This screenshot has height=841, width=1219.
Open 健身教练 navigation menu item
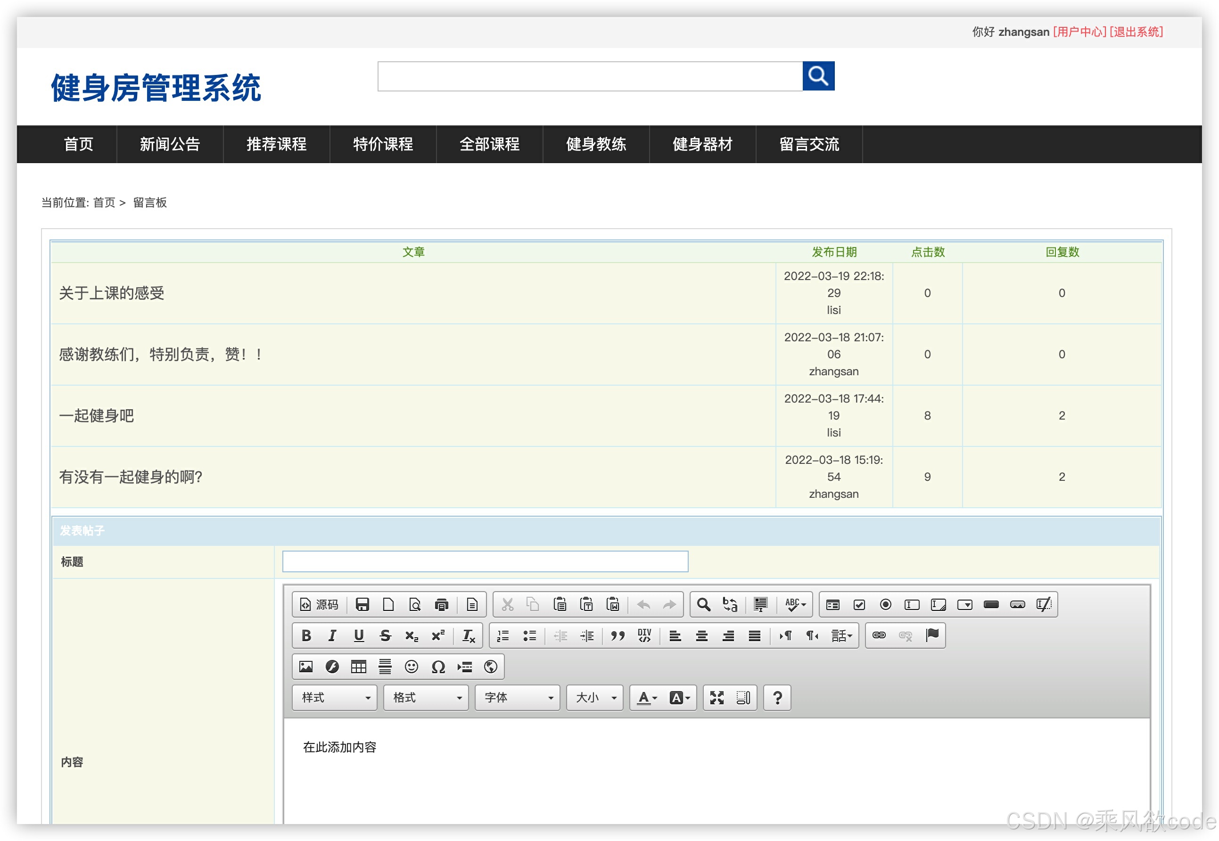(596, 144)
